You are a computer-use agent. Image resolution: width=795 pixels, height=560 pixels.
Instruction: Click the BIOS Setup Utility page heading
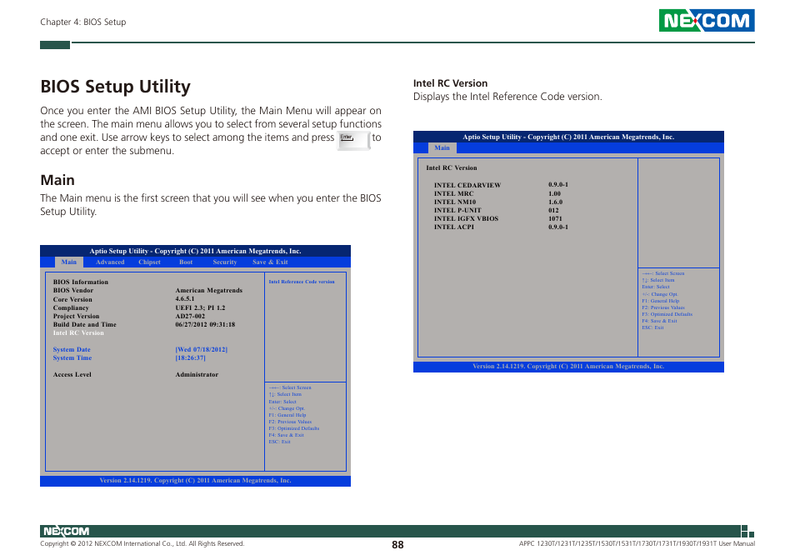(115, 87)
